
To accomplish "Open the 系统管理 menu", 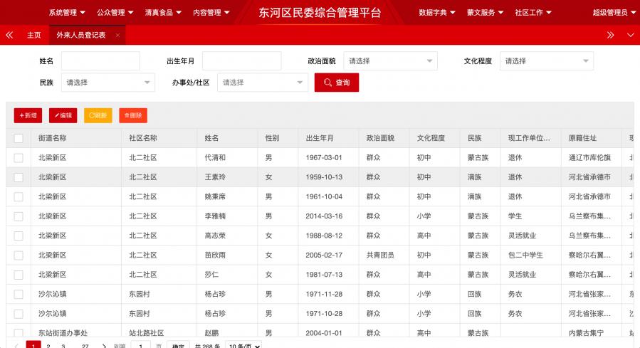I will coord(67,13).
